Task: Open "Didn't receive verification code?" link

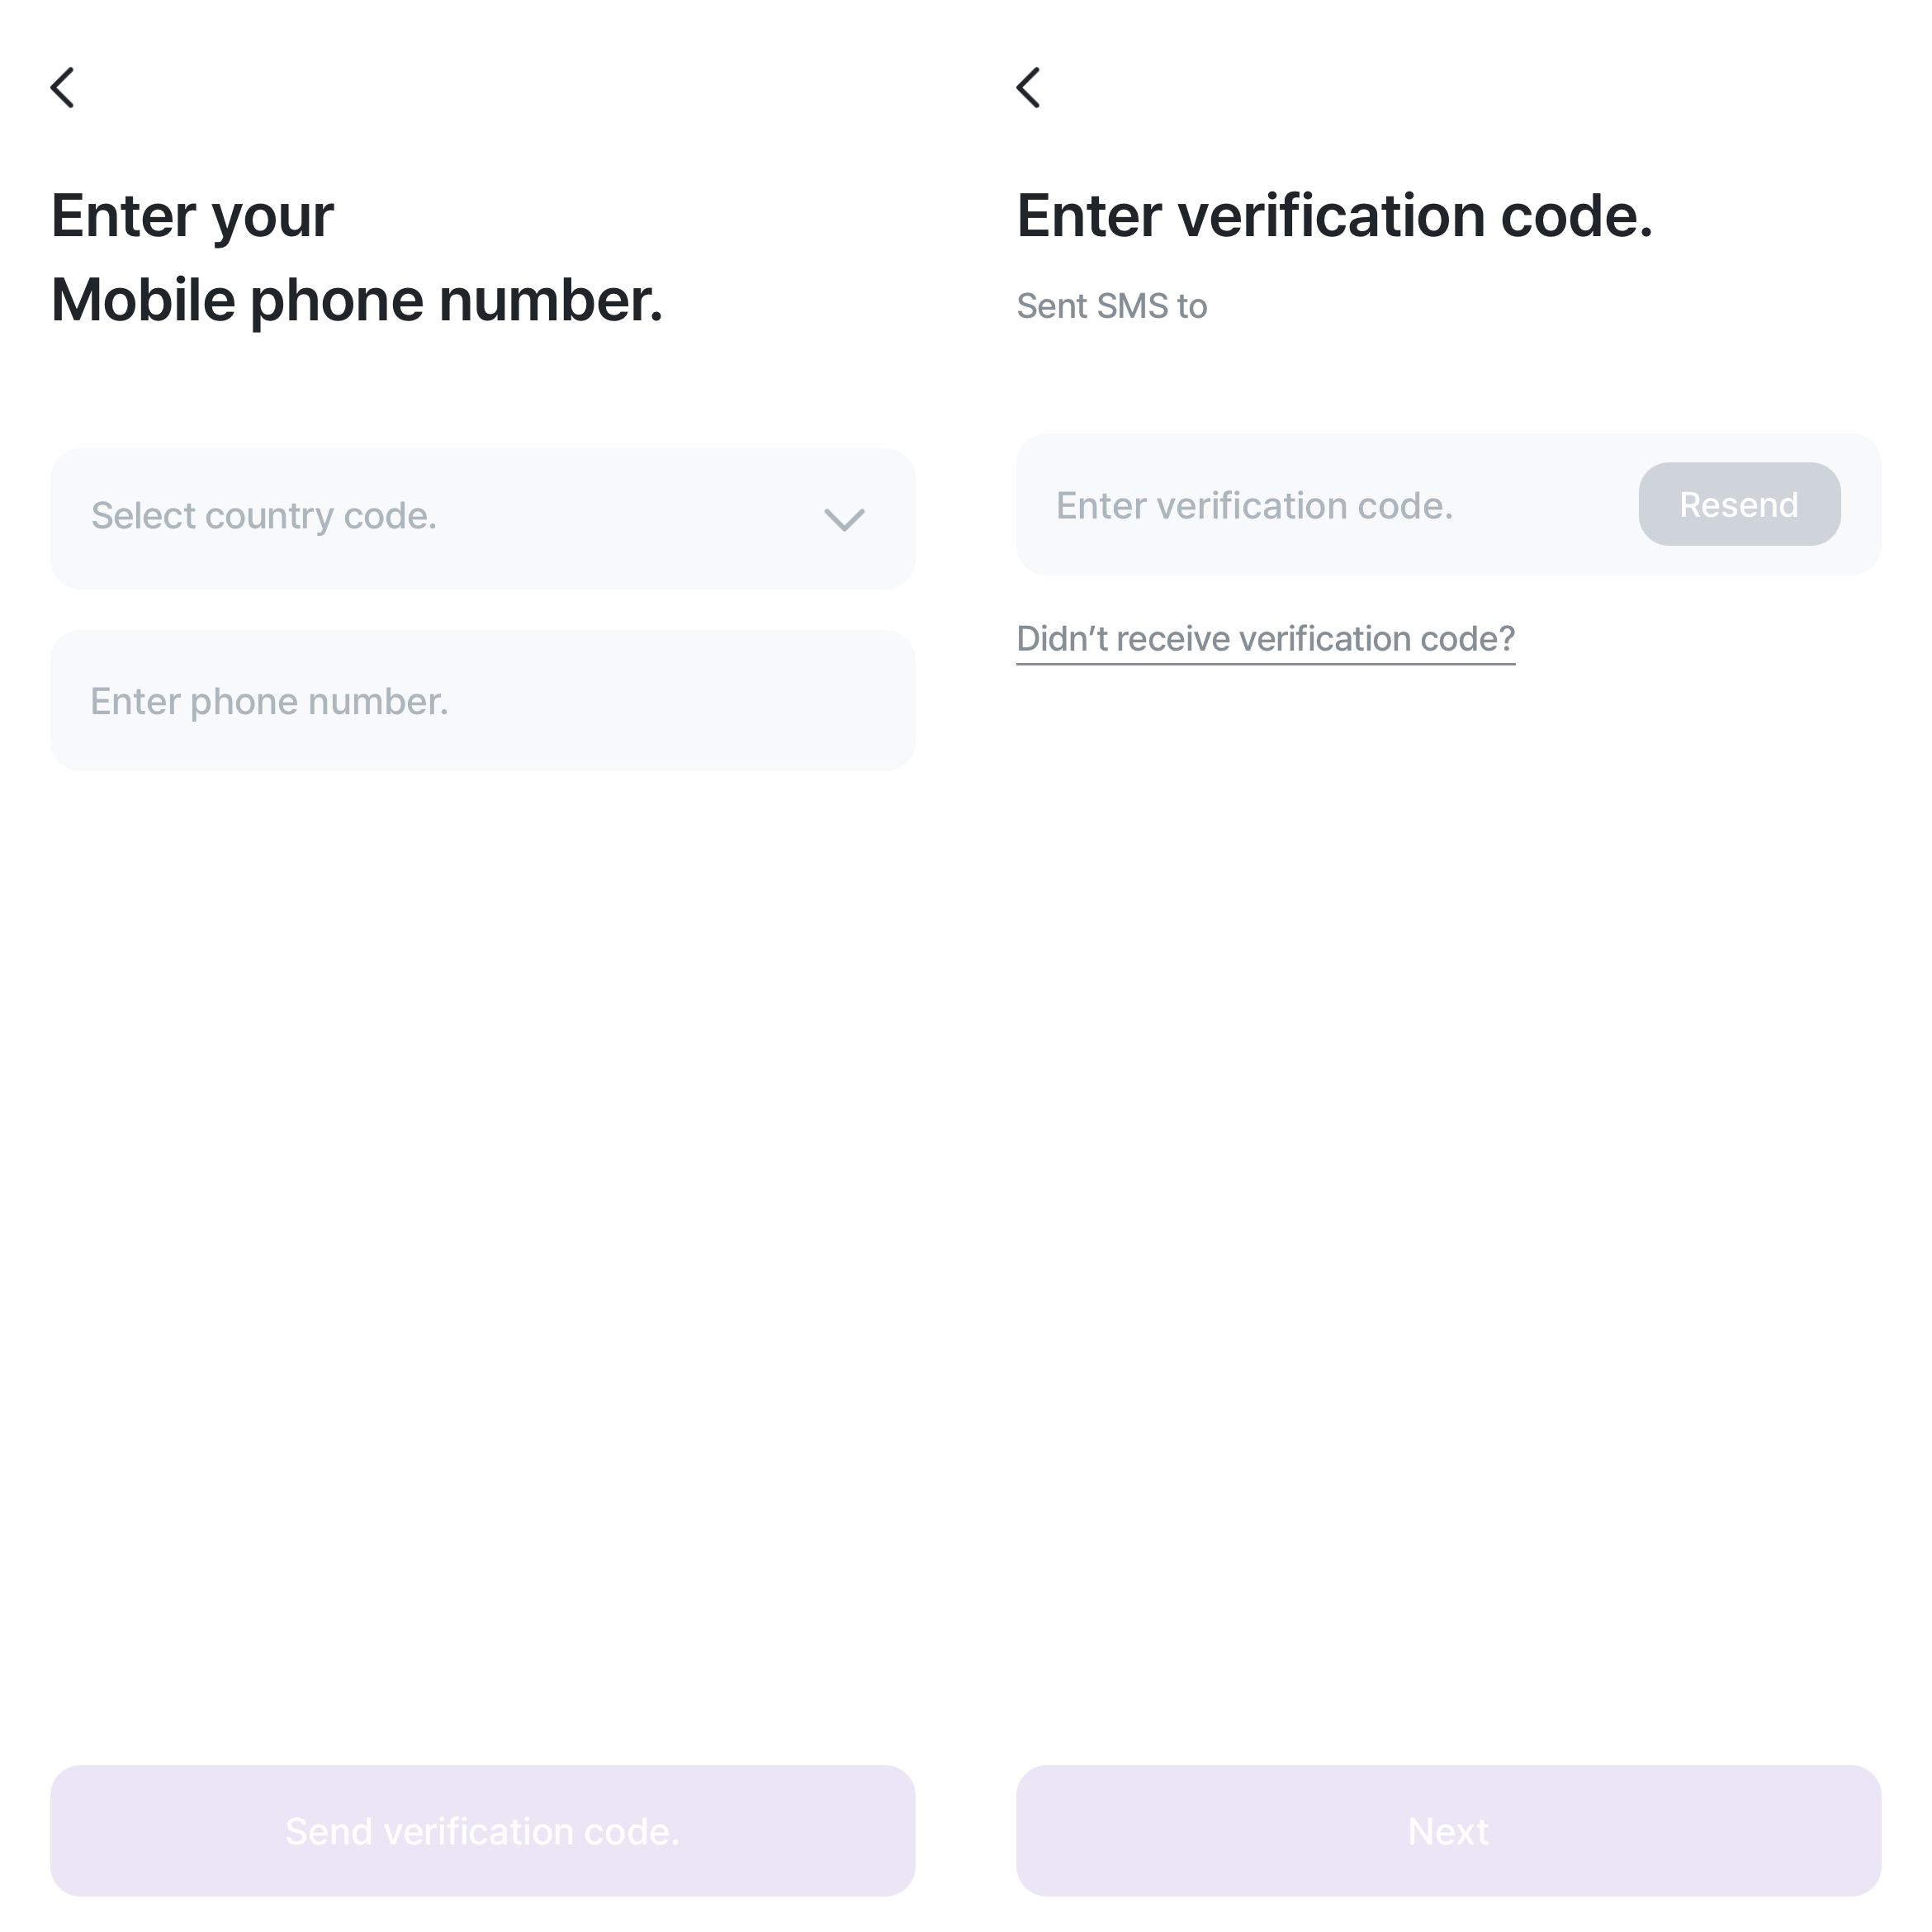Action: tap(1265, 639)
